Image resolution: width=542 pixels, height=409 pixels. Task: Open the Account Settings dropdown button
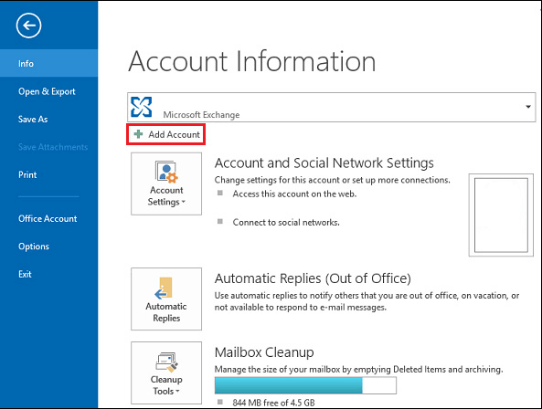pos(166,184)
